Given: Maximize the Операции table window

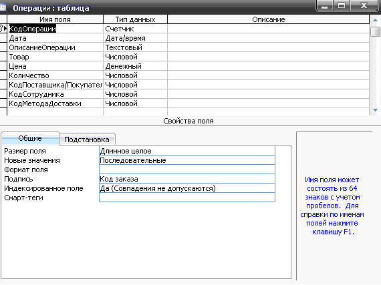Looking at the screenshot, I should pos(342,6).
